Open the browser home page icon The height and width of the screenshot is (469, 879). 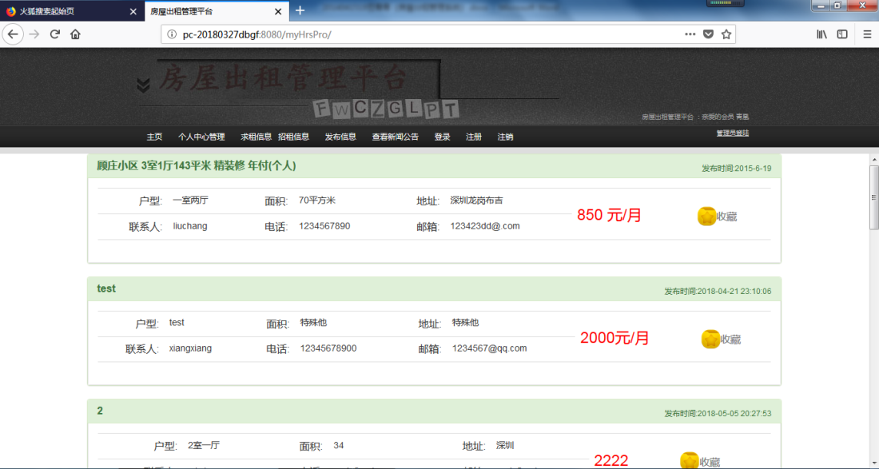point(75,34)
